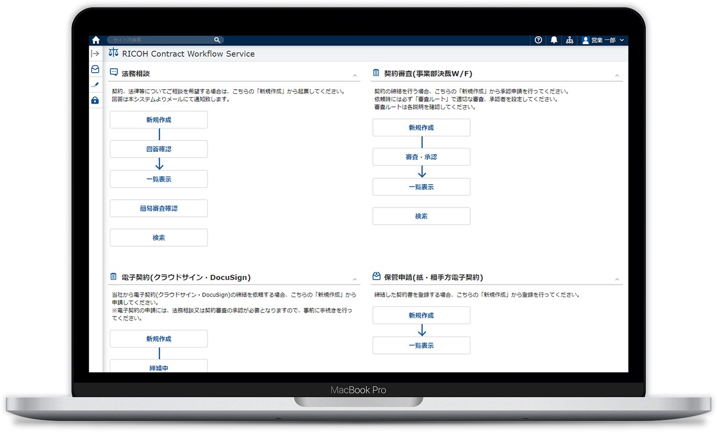
Task: Expand the sidebar arrow icon
Action: pos(95,54)
